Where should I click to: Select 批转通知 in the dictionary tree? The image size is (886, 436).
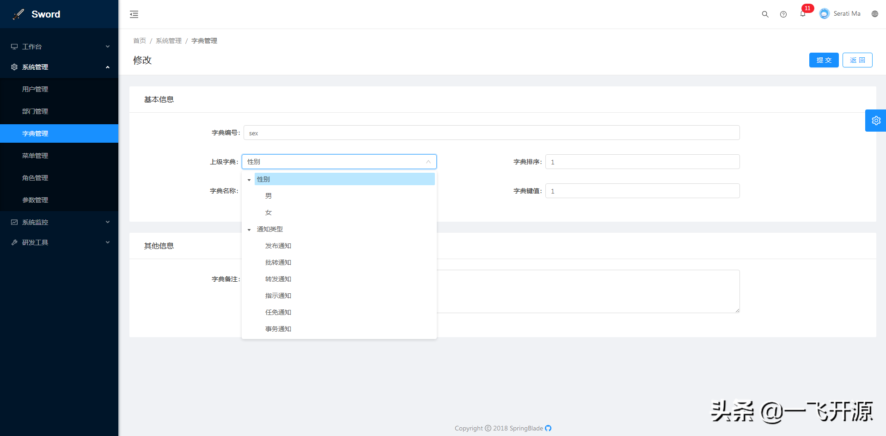click(x=278, y=262)
